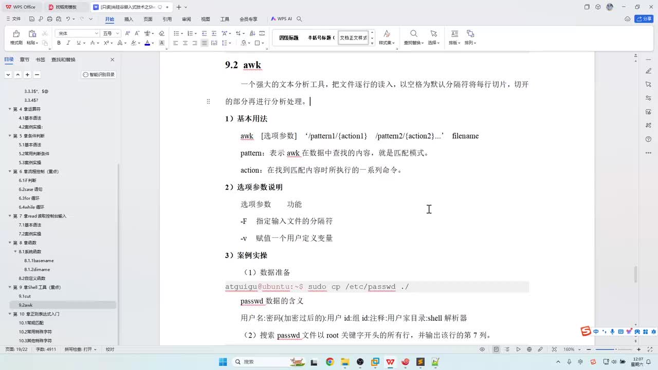Viewport: 658px width, 370px height.
Task: Click the center align paragraph icon
Action: point(185,43)
